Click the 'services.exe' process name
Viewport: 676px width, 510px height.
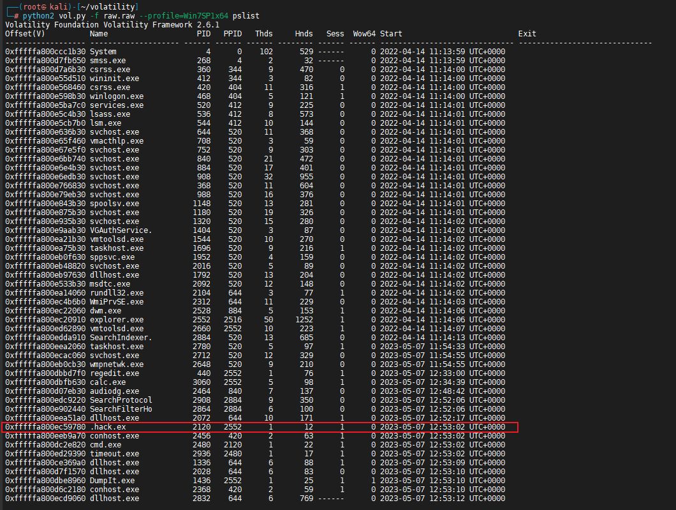pyautogui.click(x=117, y=105)
